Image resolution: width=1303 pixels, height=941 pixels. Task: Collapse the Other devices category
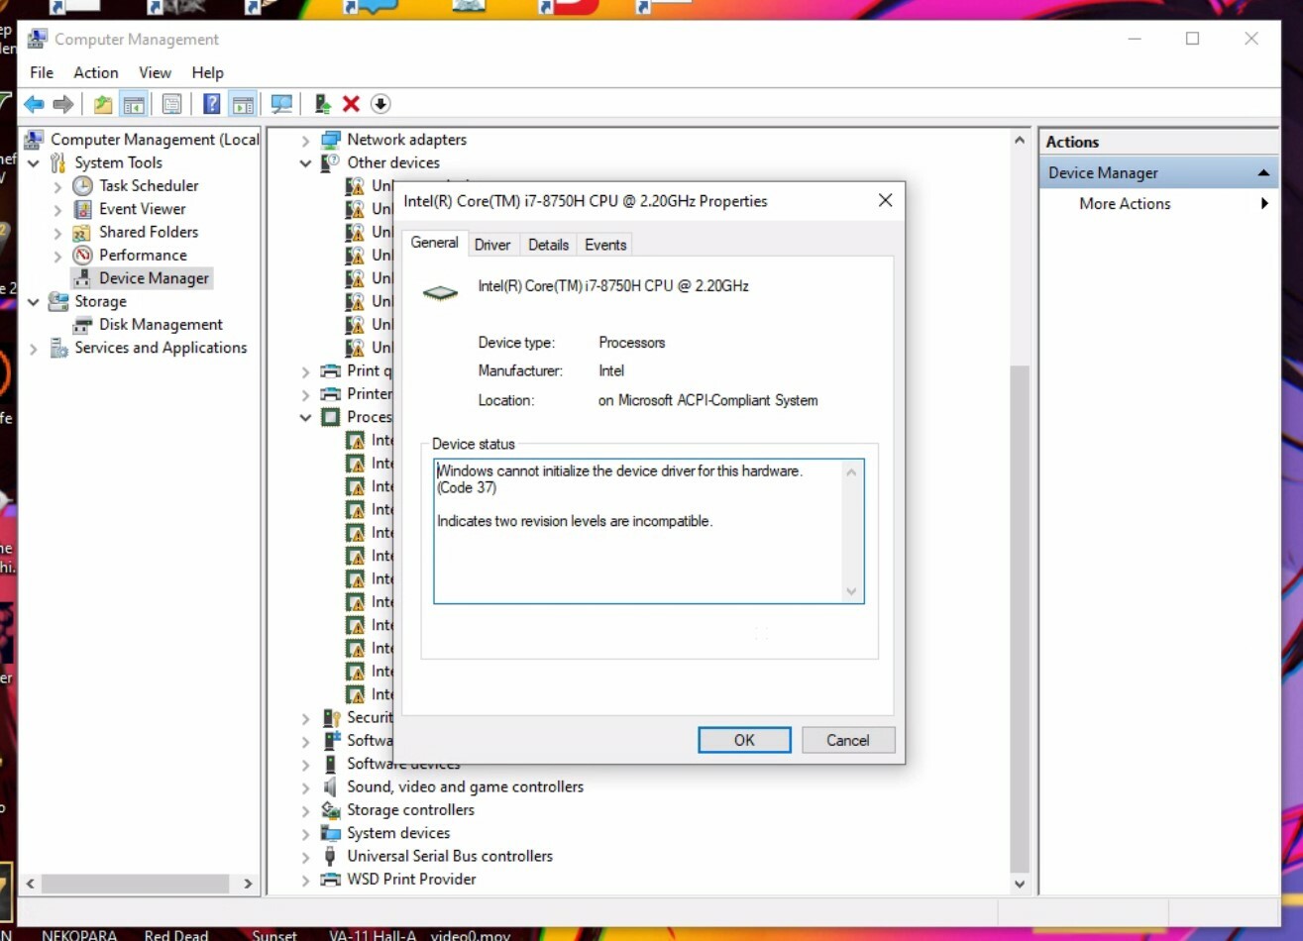coord(305,162)
